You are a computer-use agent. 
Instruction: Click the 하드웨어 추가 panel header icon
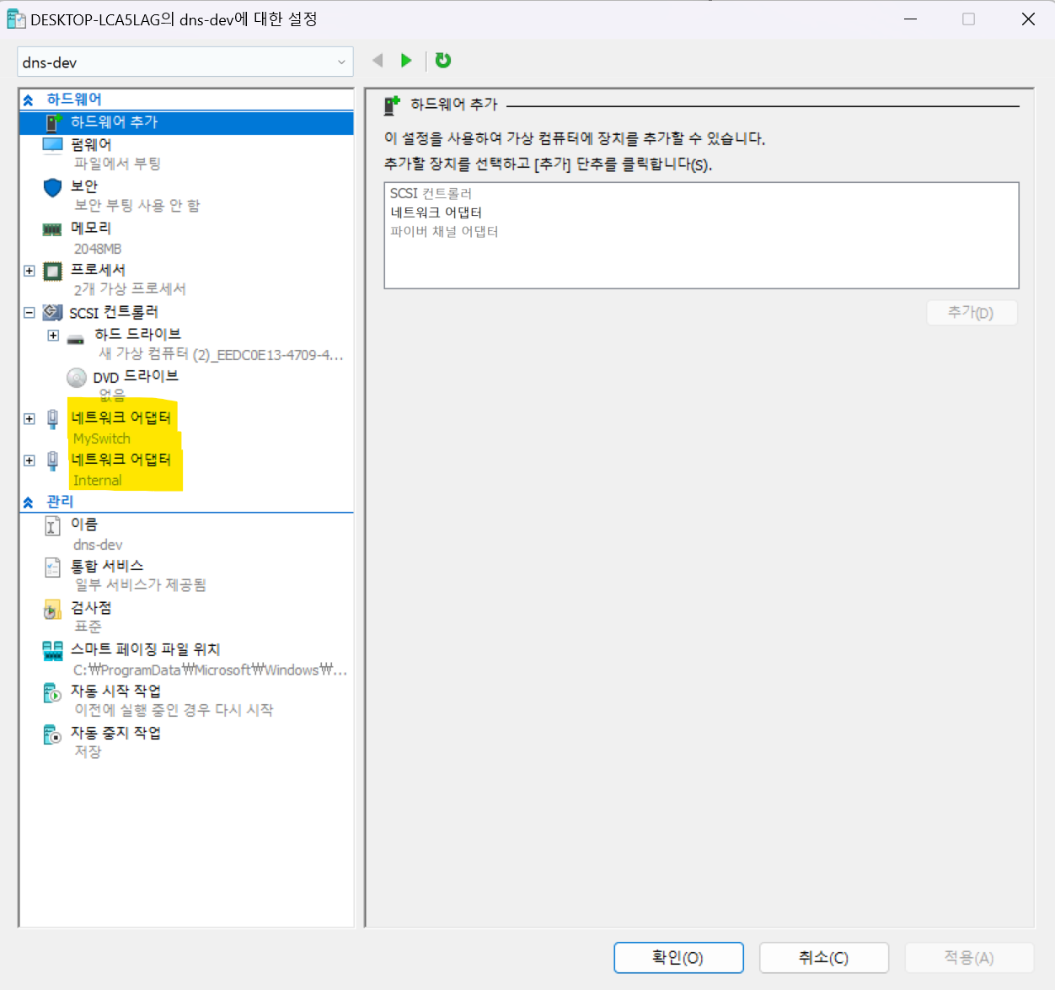[392, 105]
